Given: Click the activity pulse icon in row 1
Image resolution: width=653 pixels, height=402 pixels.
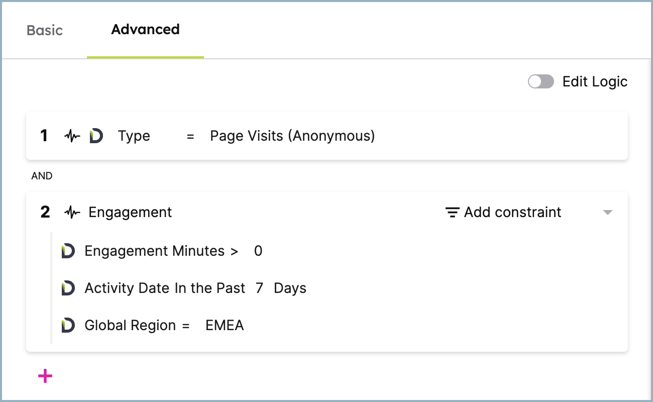Looking at the screenshot, I should (72, 136).
